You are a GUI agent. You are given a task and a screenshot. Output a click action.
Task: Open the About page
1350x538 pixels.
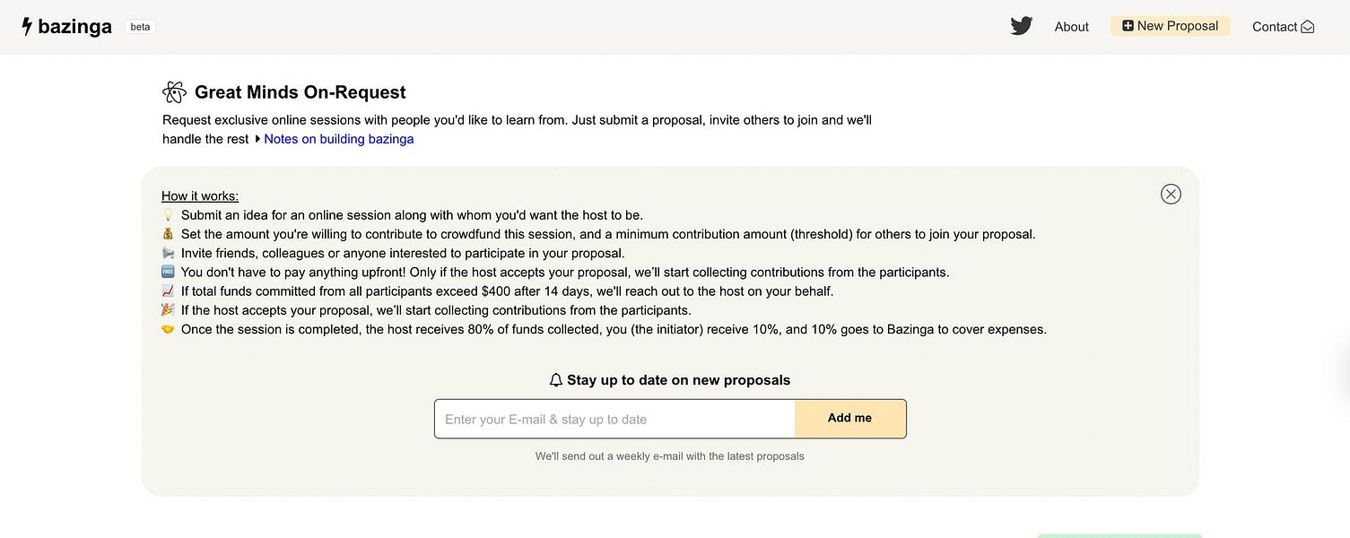[x=1071, y=27]
